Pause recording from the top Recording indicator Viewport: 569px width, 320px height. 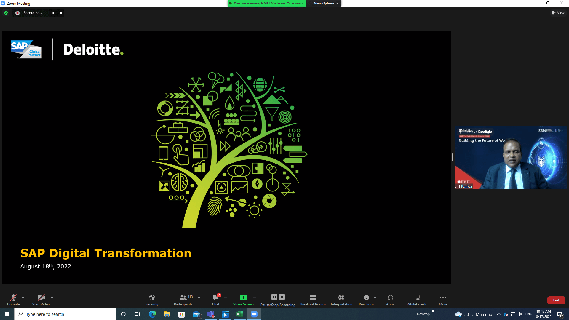[x=53, y=13]
